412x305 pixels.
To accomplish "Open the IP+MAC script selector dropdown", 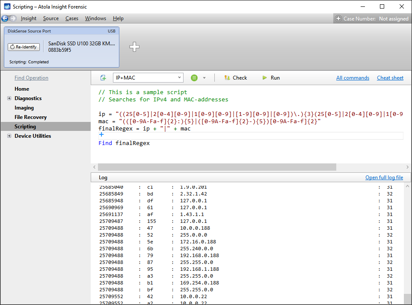I will coord(148,78).
